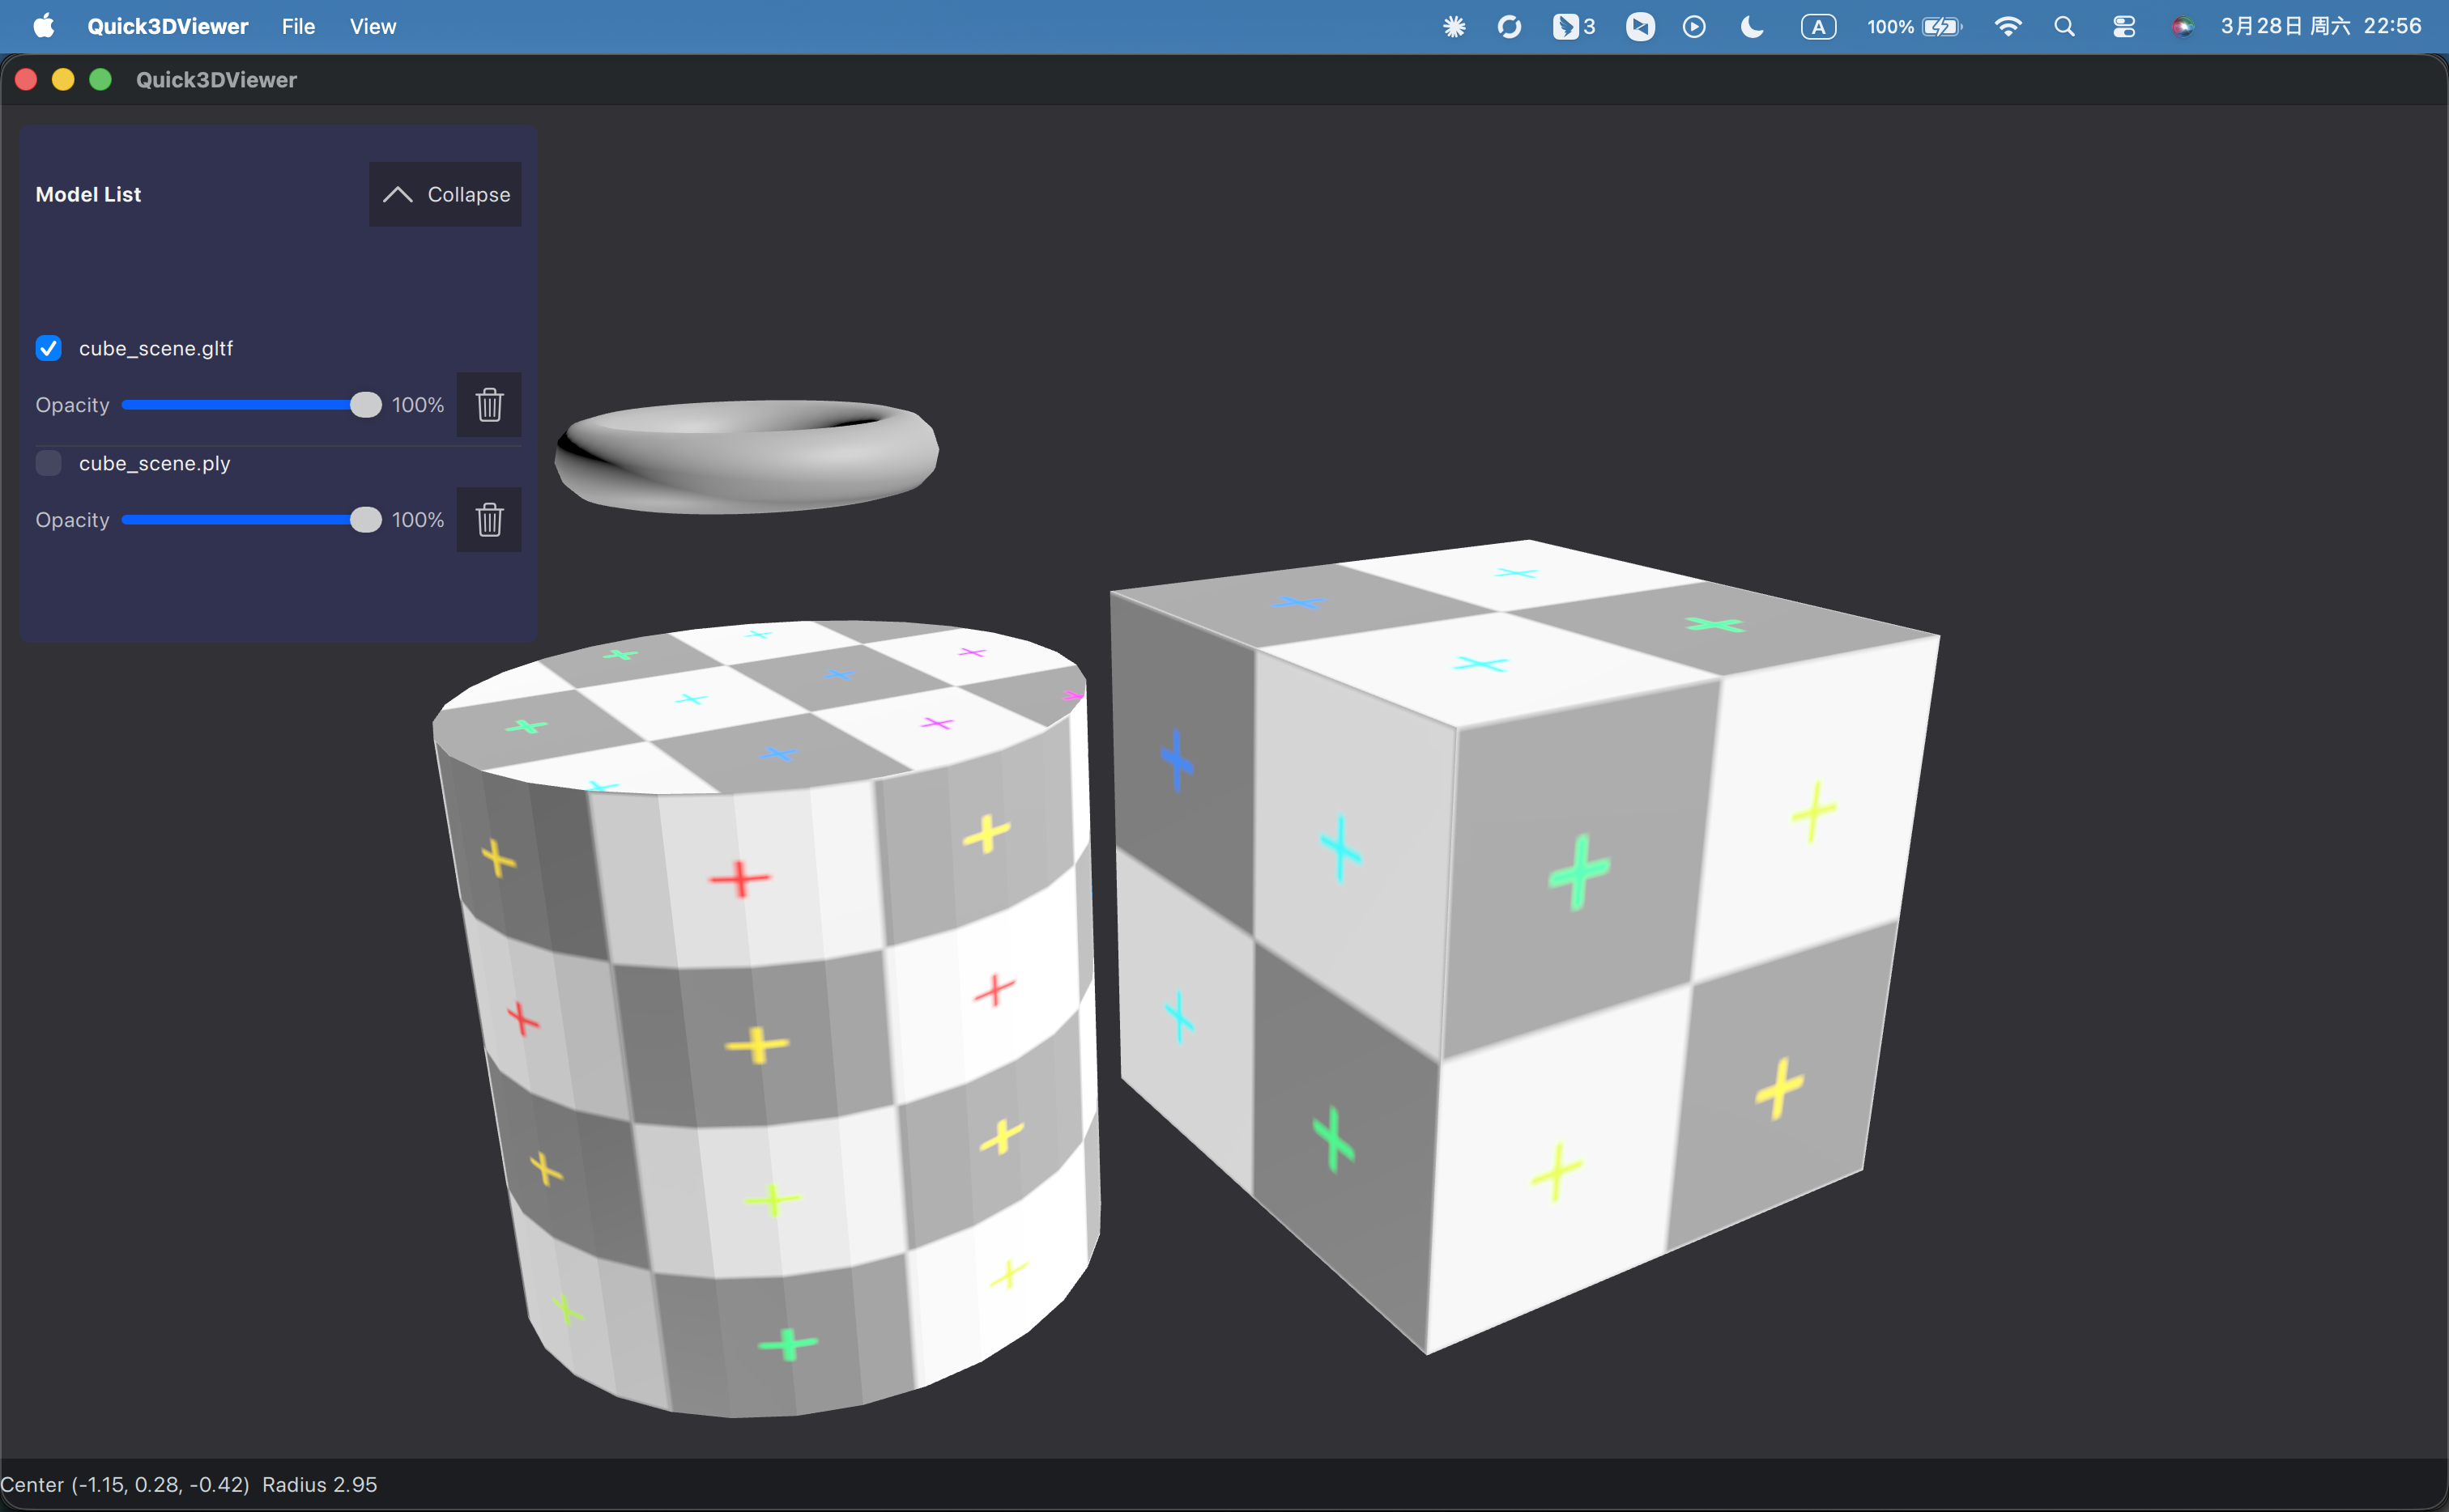Click the crescent moon Focus icon
The image size is (2449, 1512).
[1752, 26]
